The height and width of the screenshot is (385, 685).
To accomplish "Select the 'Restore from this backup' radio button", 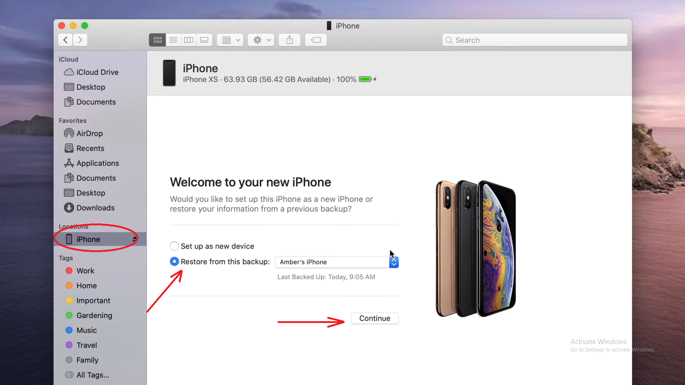I will pos(174,261).
